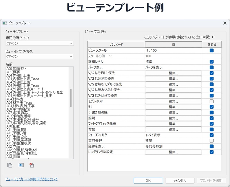The height and width of the screenshot is (187, 230).
Task: Select template A04_材料表_Truss
Action: [x=19, y=103]
